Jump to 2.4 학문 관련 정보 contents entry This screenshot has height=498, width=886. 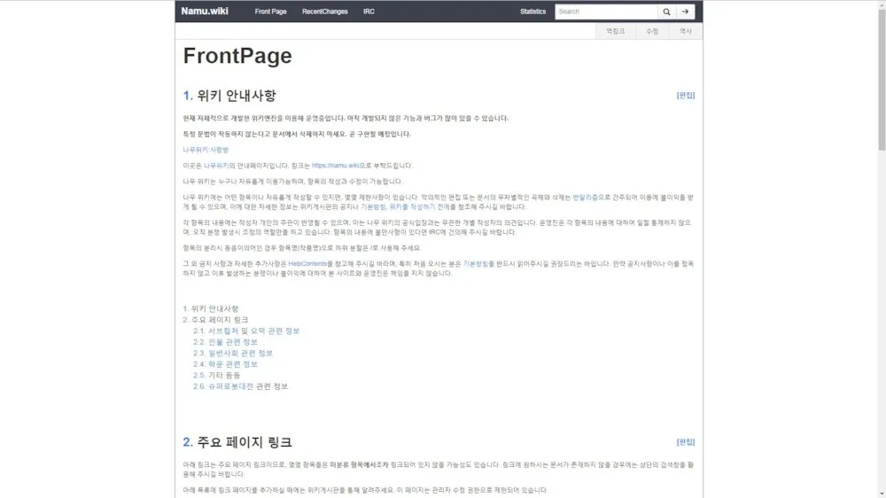click(x=225, y=364)
